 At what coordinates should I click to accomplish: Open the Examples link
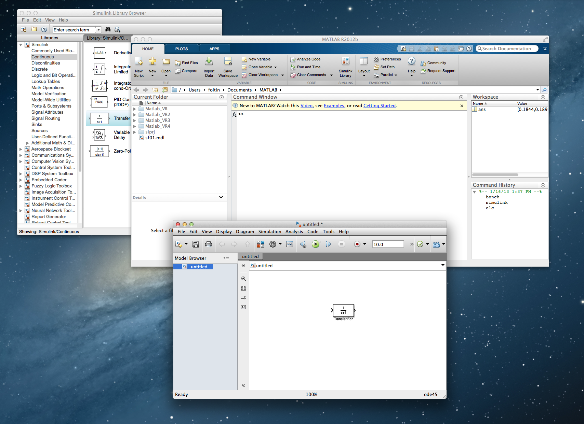point(334,106)
